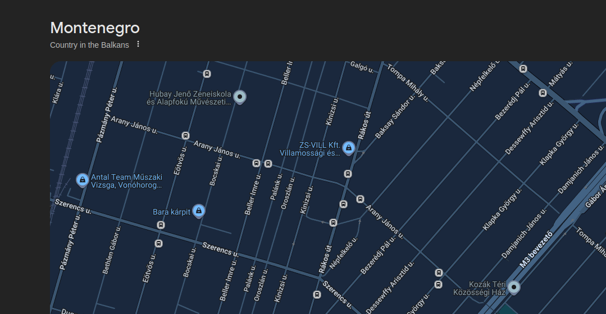The image size is (606, 314).
Task: Click the Bethlen Gábor u. street label
Action: click(x=112, y=250)
